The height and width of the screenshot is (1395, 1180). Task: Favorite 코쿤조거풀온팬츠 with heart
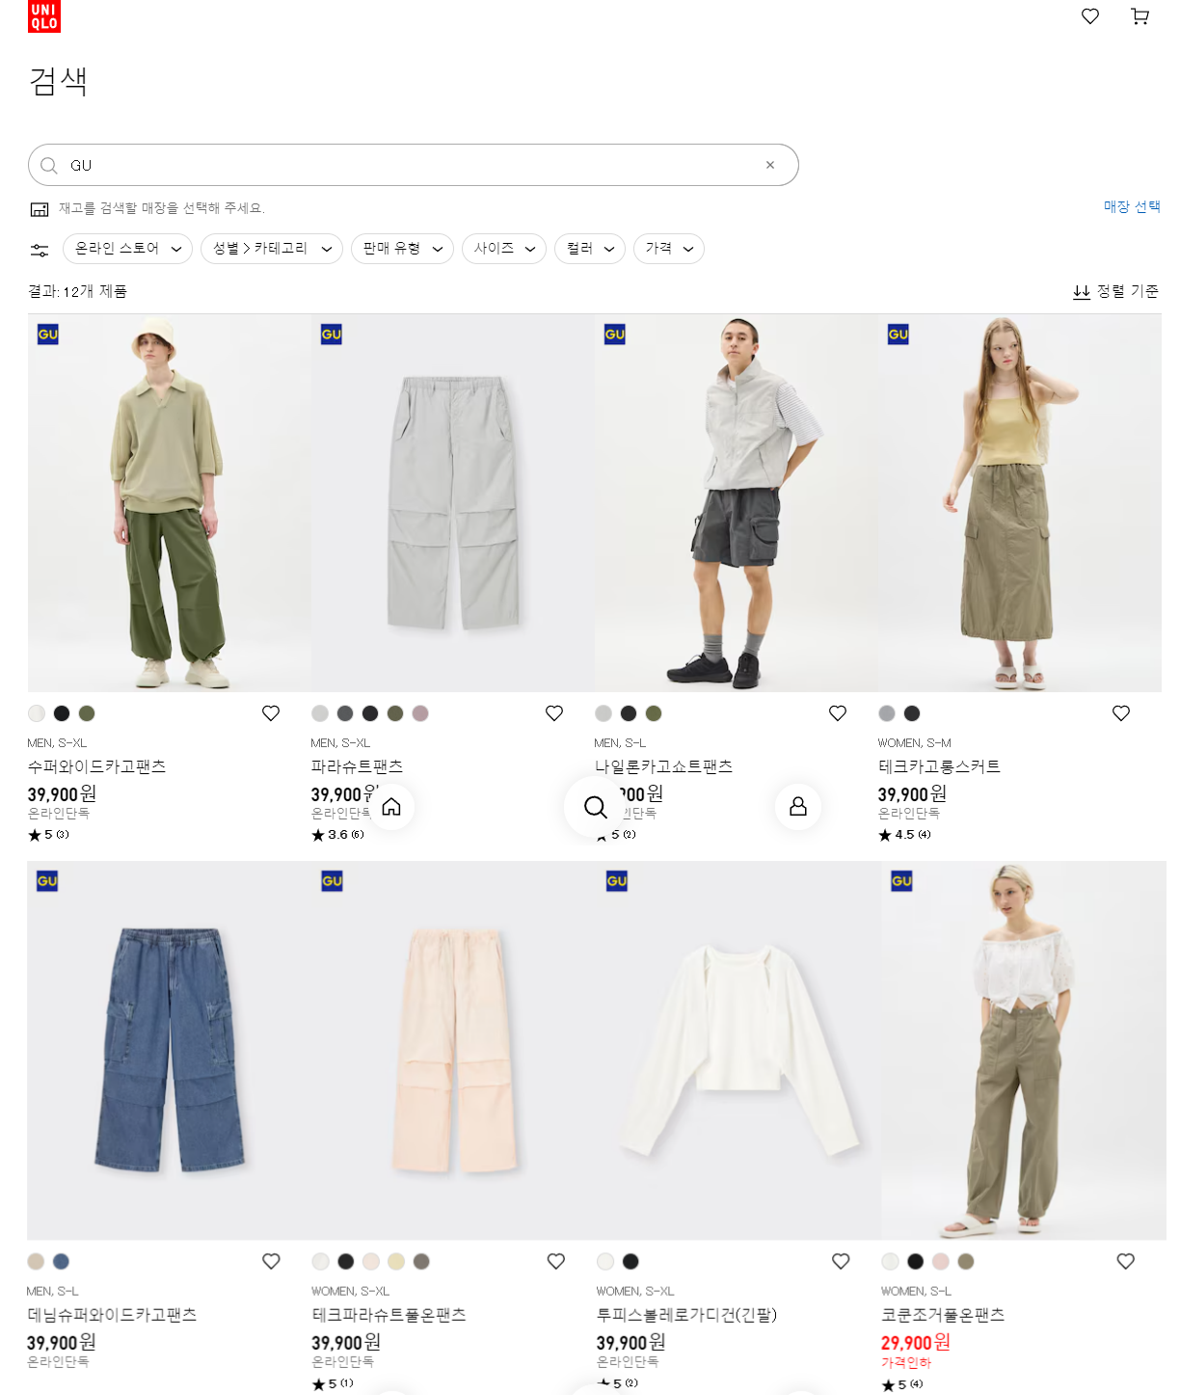pos(1126,1261)
